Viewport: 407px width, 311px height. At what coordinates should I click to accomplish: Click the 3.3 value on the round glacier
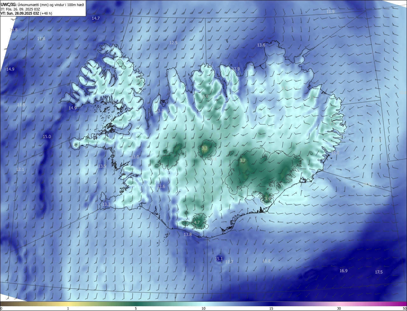click(x=204, y=148)
